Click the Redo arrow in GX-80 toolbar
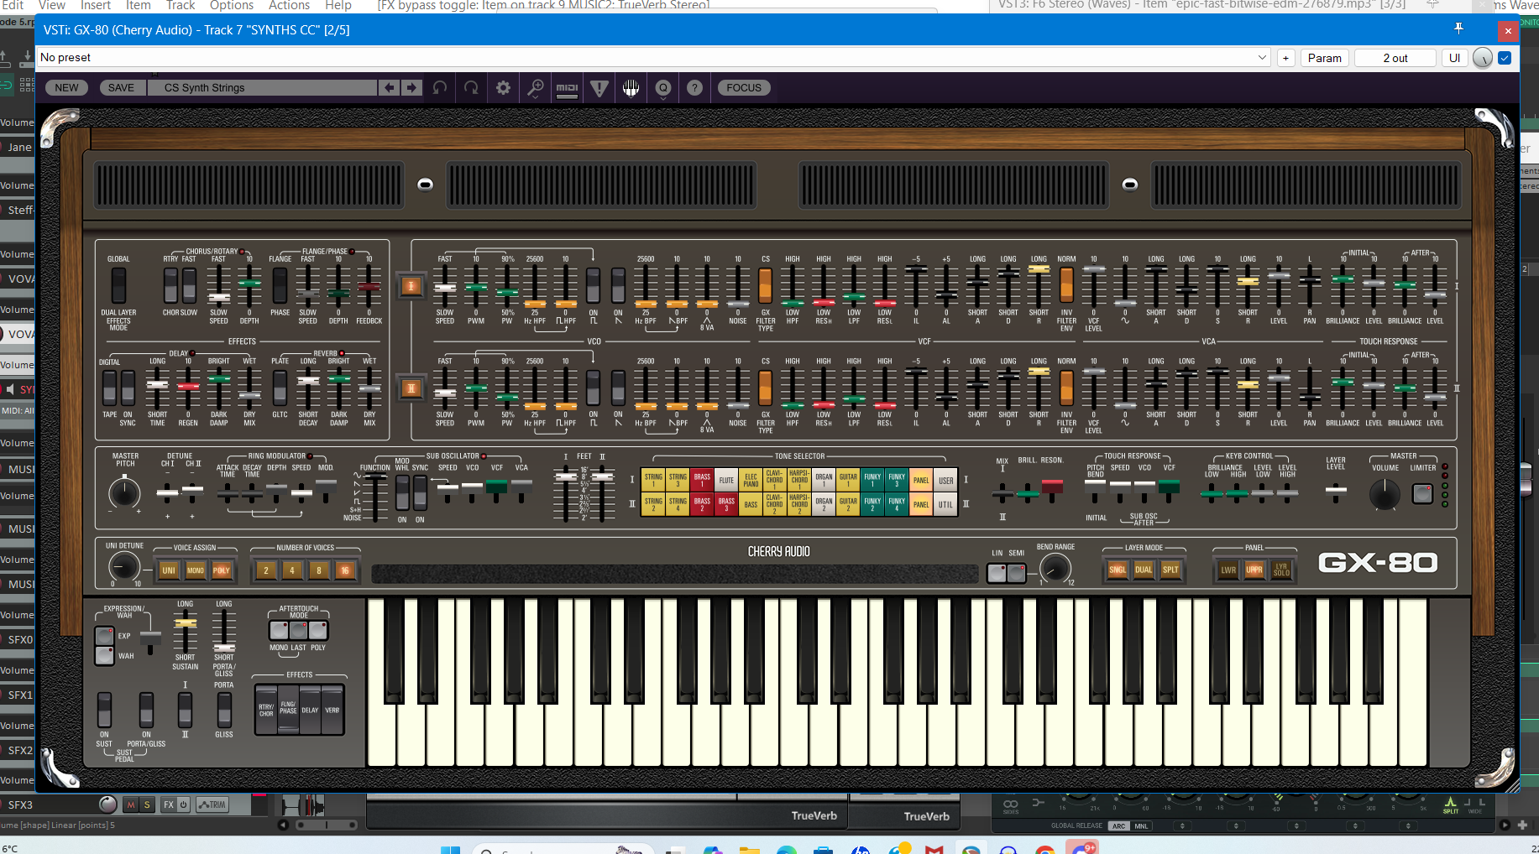1539x854 pixels. coord(471,87)
